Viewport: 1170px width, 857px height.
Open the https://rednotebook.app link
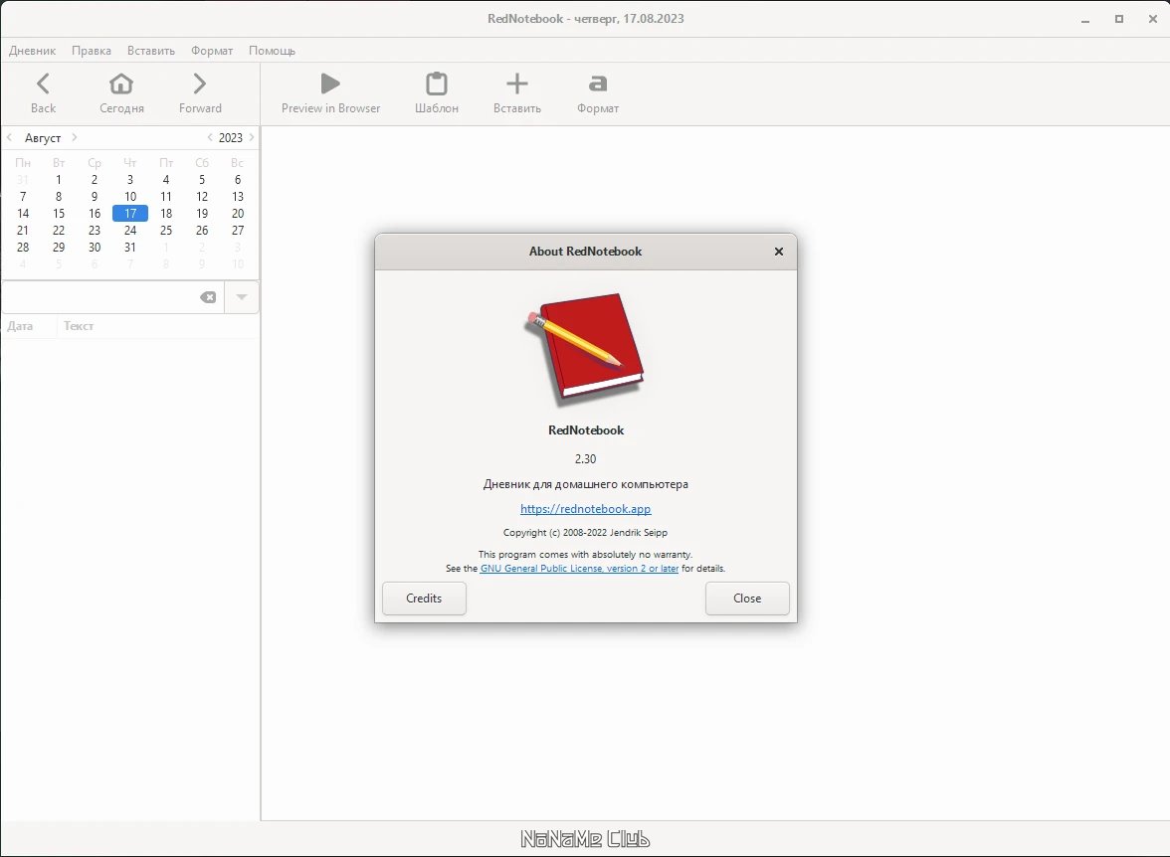[585, 509]
